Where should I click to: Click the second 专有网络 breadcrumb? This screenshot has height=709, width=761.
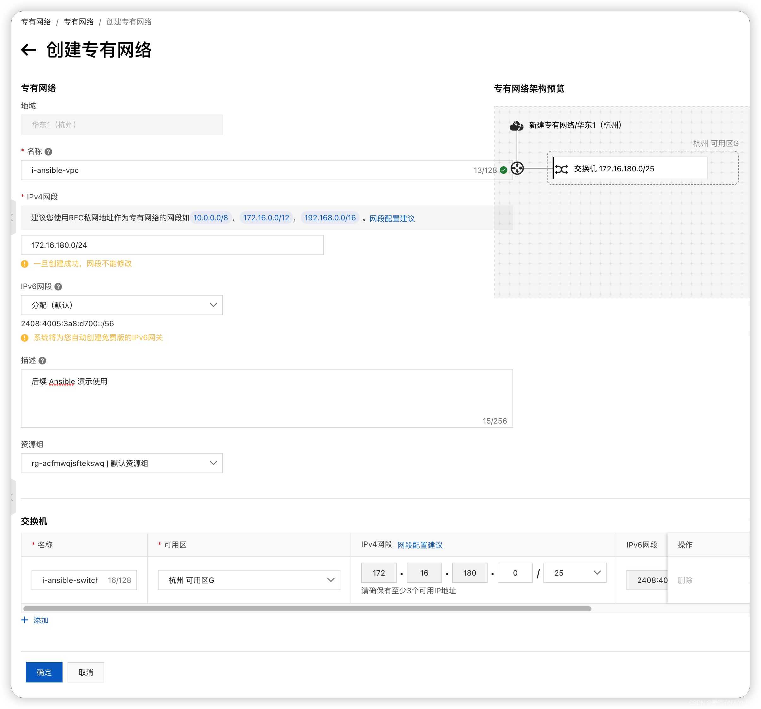[x=79, y=22]
